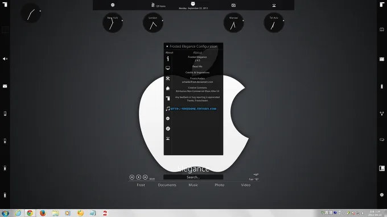Launch Internet Explorer from taskbar
Viewport: 387px width, 217px height.
[18, 213]
